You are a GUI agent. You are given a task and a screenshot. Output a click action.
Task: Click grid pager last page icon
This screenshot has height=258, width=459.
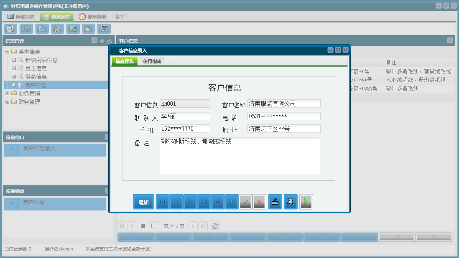tap(204, 226)
